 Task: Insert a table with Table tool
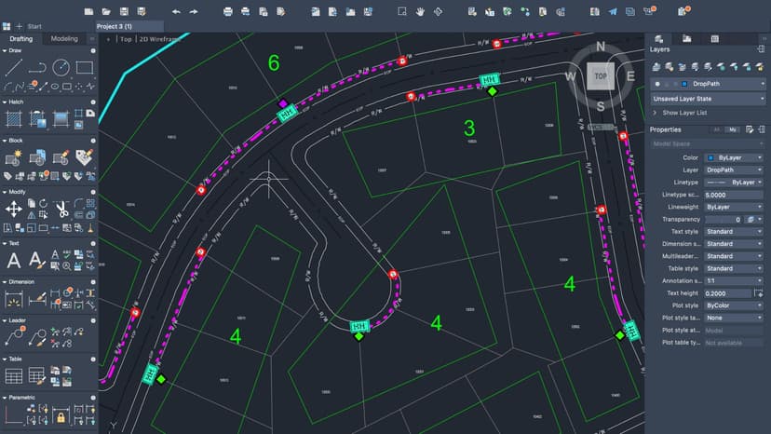(x=14, y=375)
